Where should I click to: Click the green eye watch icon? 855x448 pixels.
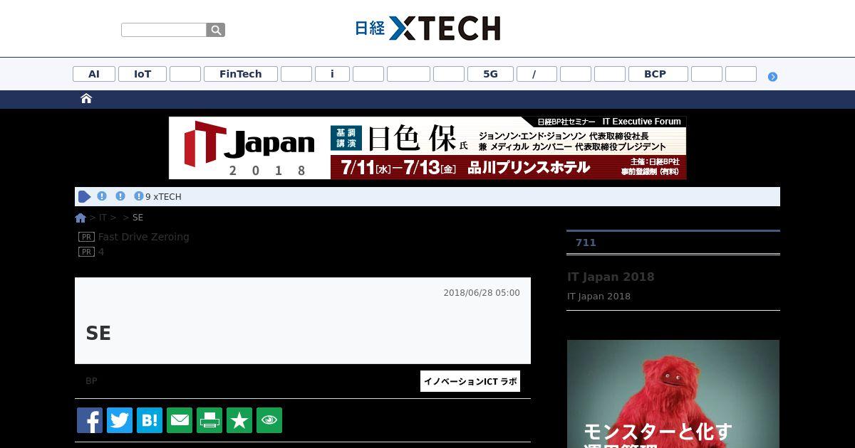[x=269, y=420]
